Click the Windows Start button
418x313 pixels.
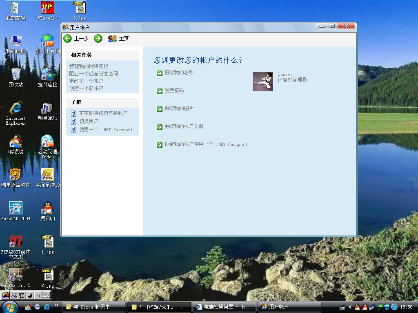(x=10, y=306)
